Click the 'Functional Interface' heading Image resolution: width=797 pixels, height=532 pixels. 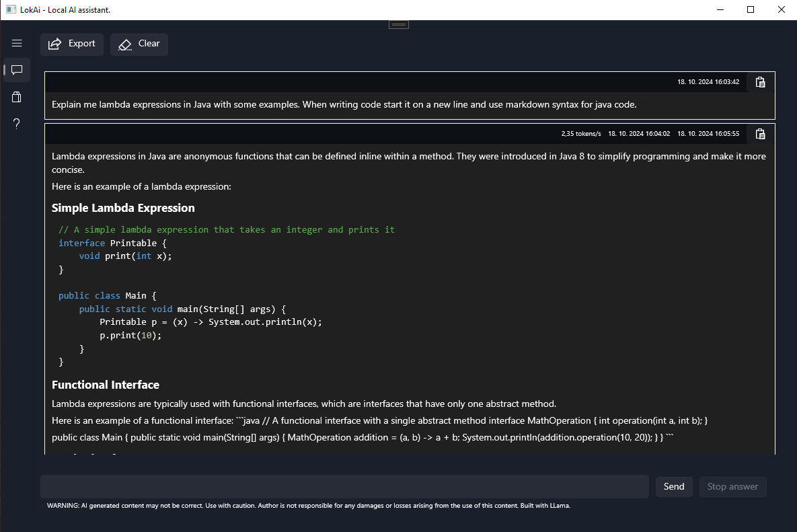click(x=105, y=385)
